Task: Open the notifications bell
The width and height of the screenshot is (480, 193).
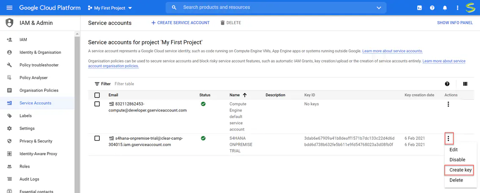Action: (445, 8)
